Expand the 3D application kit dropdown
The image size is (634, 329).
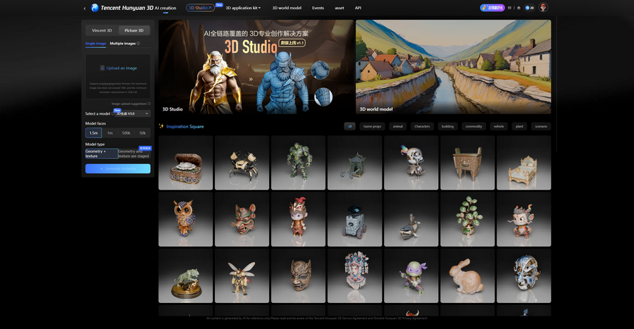click(x=243, y=8)
